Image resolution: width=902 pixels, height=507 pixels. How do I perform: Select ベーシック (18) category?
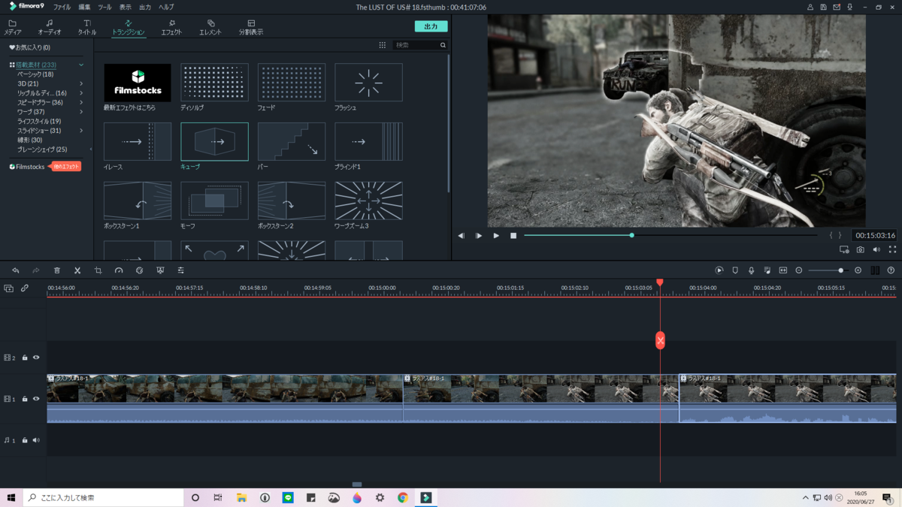click(x=35, y=74)
